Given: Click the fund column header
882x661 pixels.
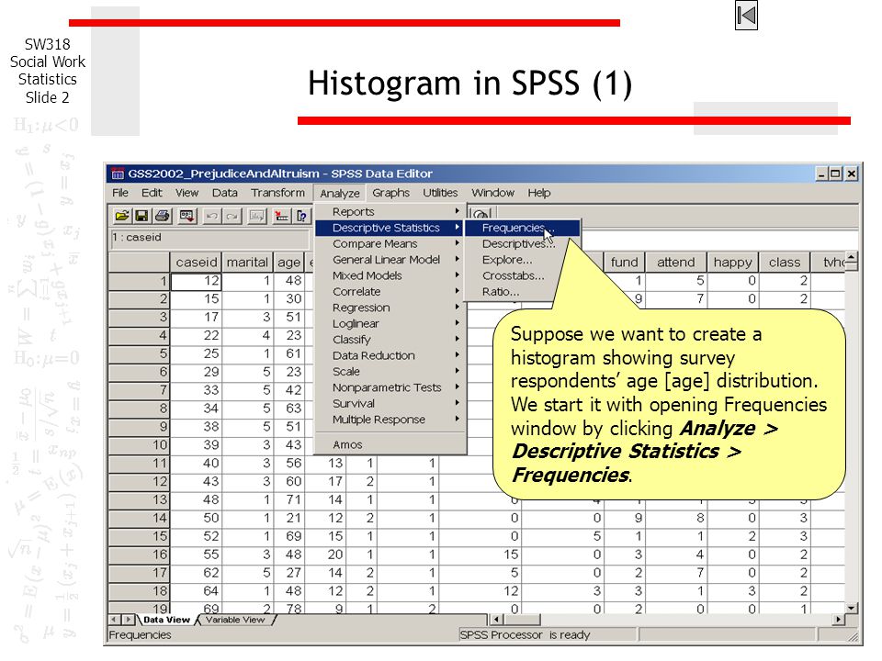Looking at the screenshot, I should (x=625, y=262).
